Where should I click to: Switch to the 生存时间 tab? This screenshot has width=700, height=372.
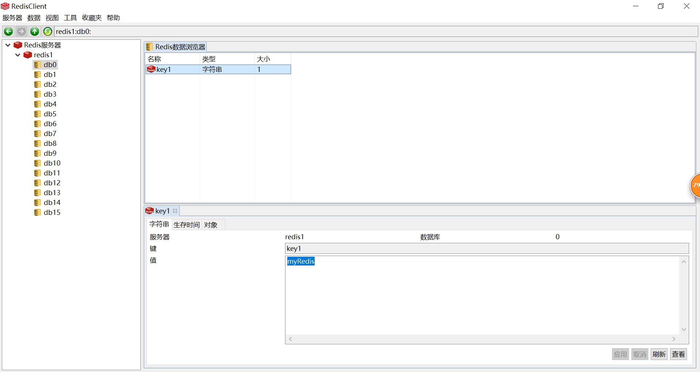pos(187,225)
